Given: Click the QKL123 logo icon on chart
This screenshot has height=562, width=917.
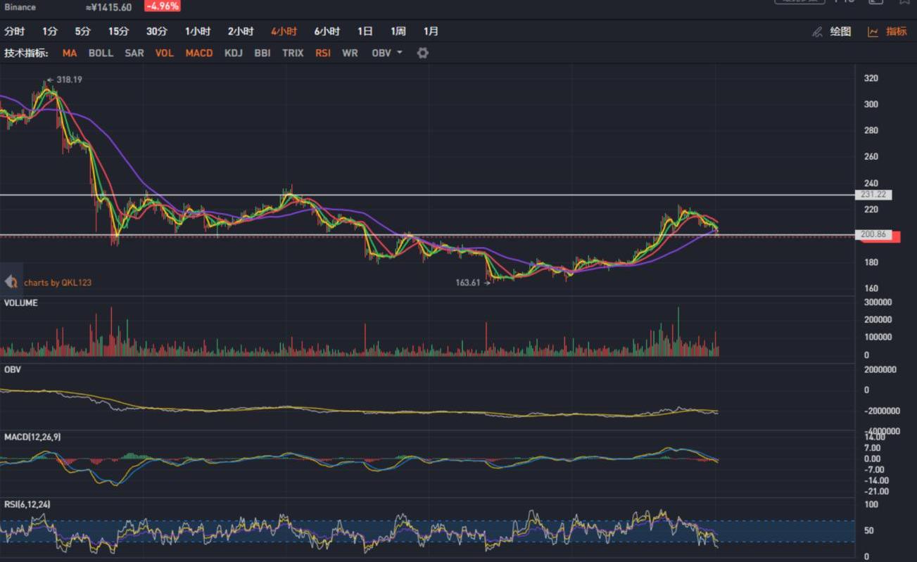Looking at the screenshot, I should pyautogui.click(x=11, y=282).
